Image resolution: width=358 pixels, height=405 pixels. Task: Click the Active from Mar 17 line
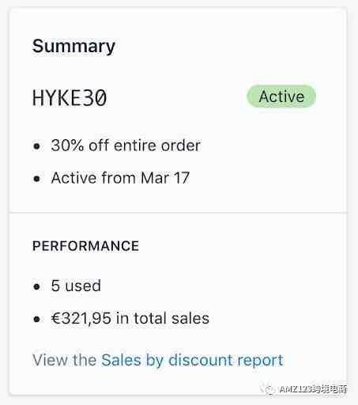pos(120,178)
